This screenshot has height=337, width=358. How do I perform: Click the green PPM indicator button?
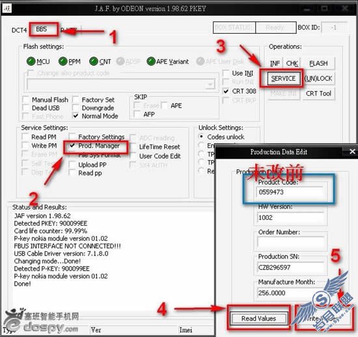click(62, 61)
